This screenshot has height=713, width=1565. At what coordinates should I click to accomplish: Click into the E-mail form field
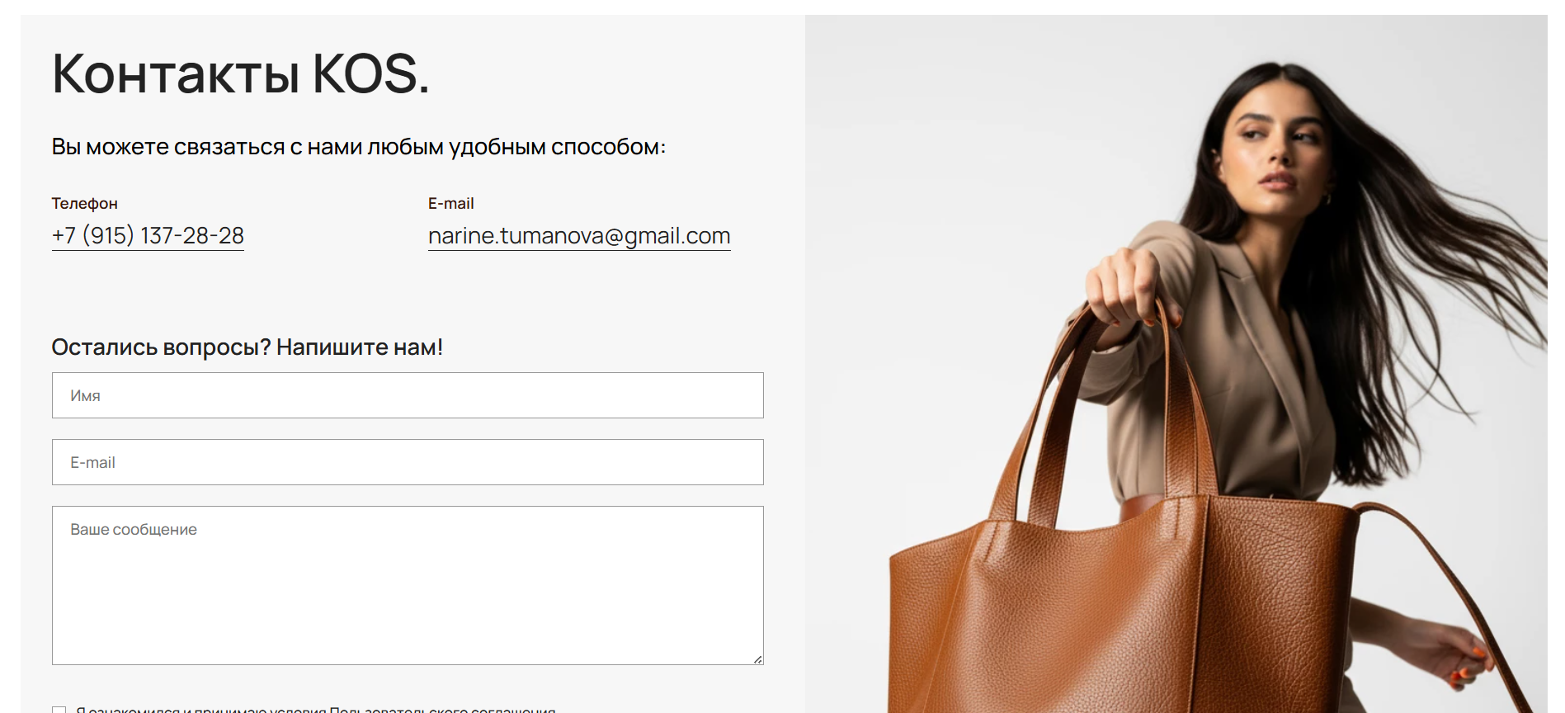tap(408, 462)
